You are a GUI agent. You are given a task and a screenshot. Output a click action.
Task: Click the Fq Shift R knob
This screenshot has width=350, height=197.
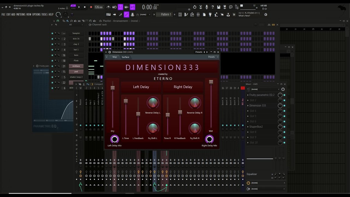point(195,128)
